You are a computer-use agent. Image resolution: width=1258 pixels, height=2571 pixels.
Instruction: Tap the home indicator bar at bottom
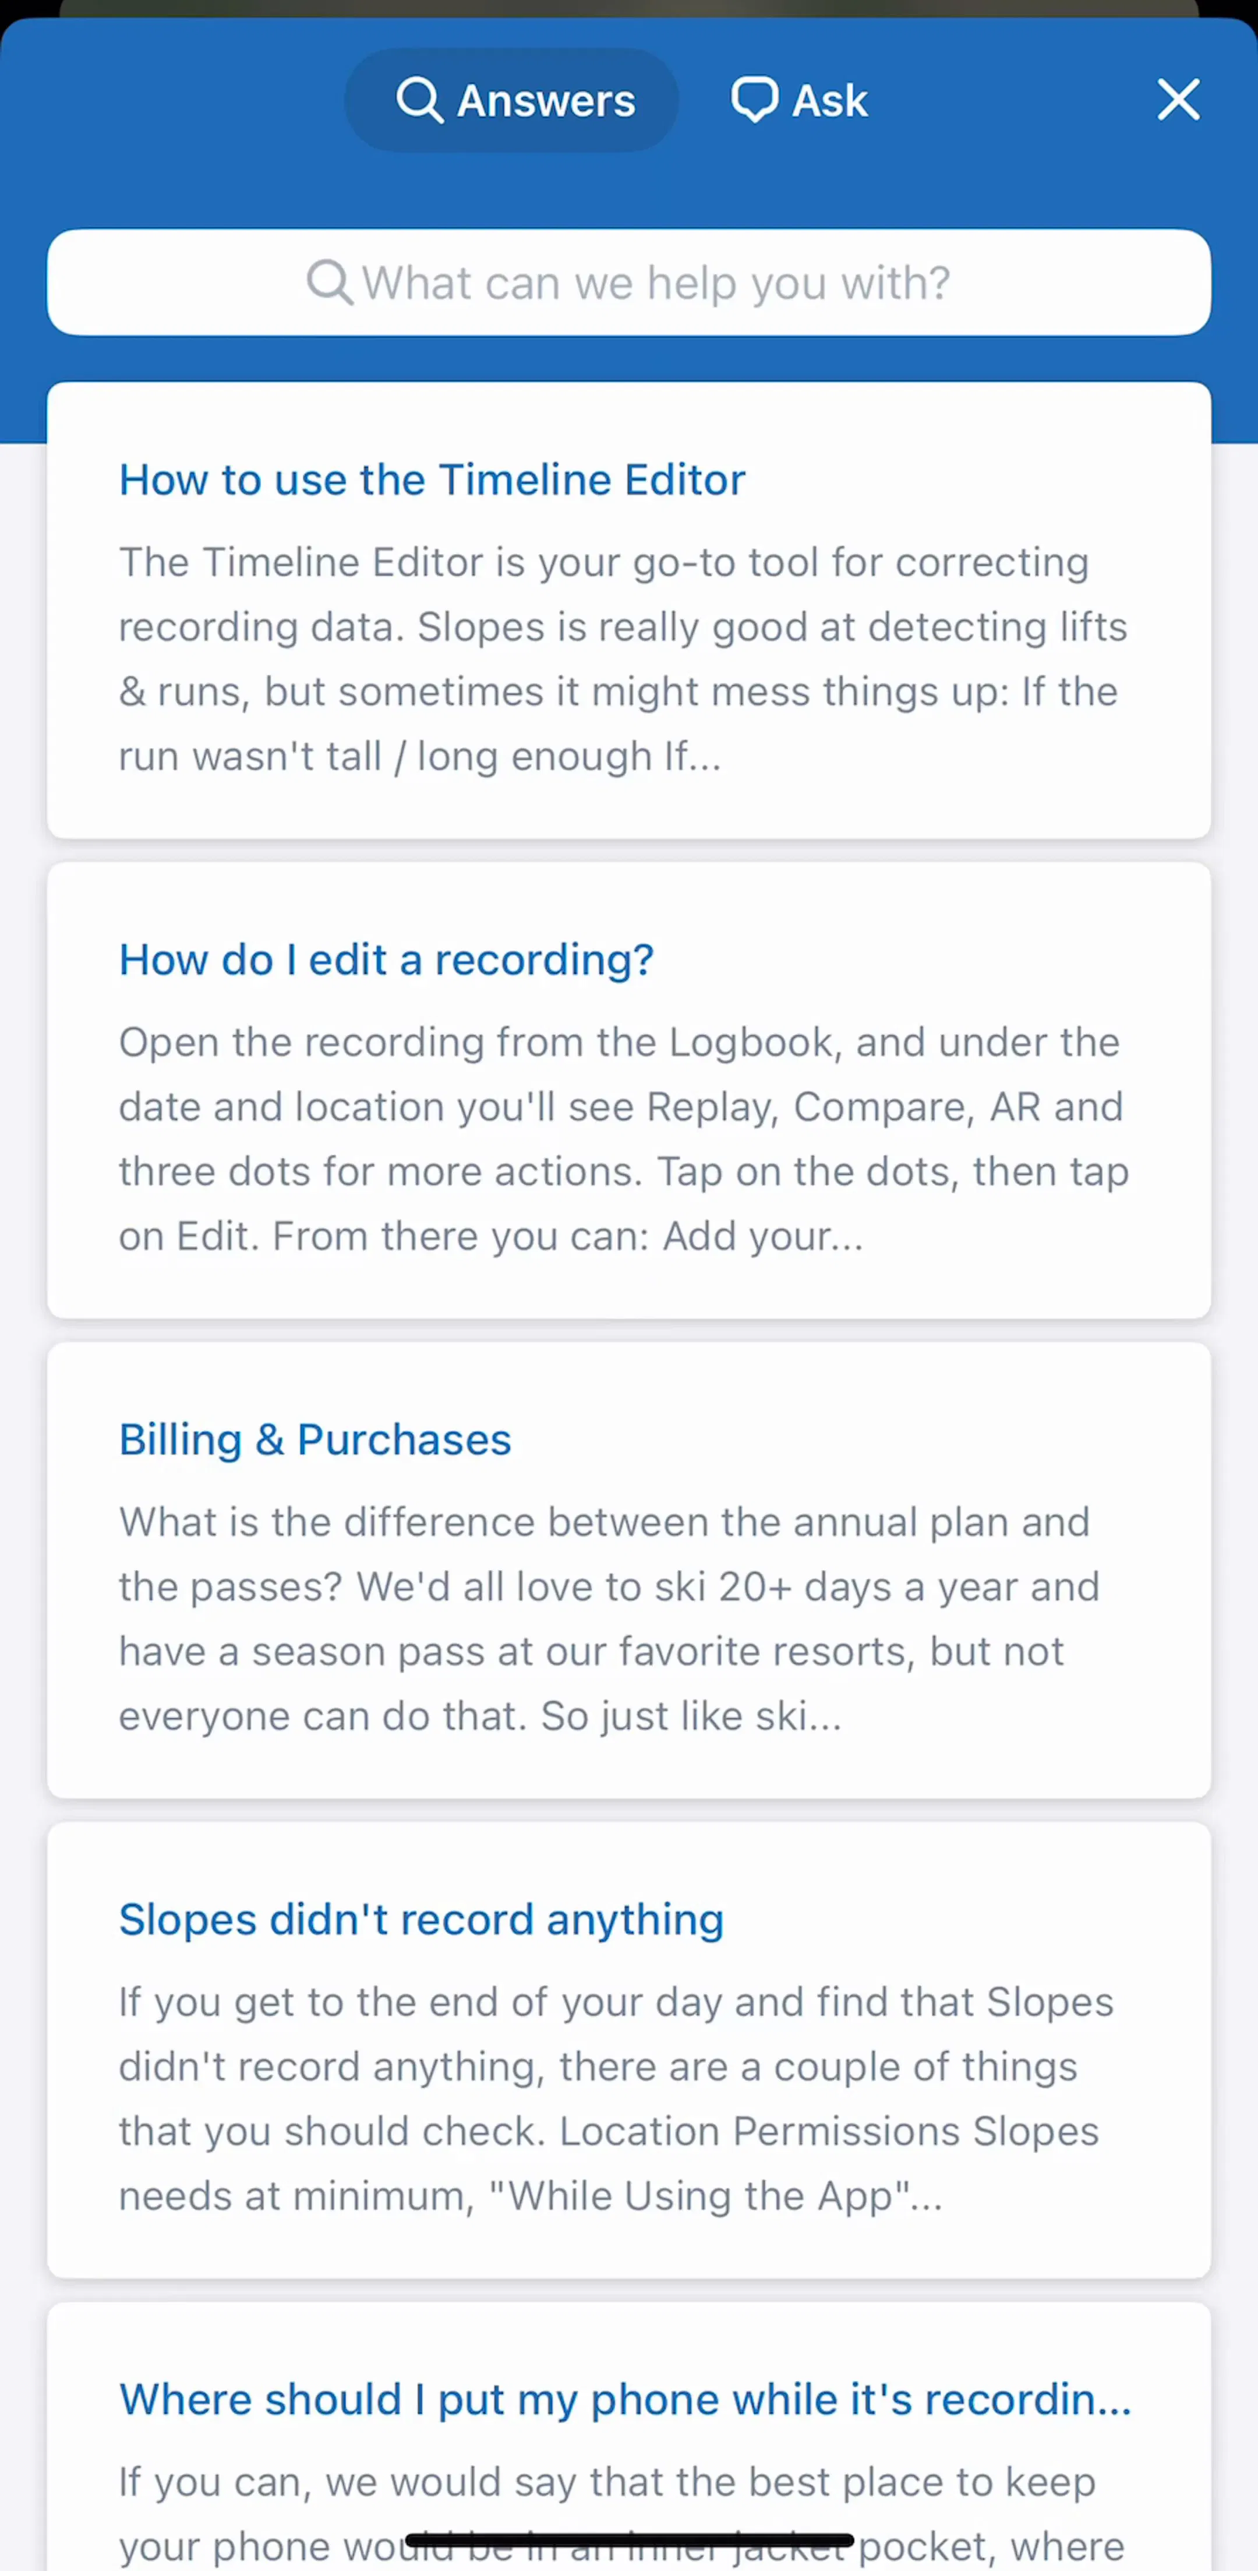pyautogui.click(x=630, y=2540)
